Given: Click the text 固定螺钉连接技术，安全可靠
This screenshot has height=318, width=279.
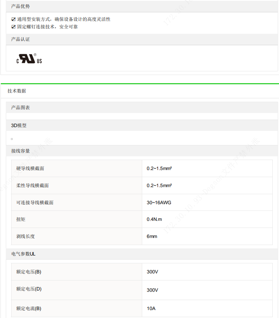Looking at the screenshot, I should click(x=47, y=27).
